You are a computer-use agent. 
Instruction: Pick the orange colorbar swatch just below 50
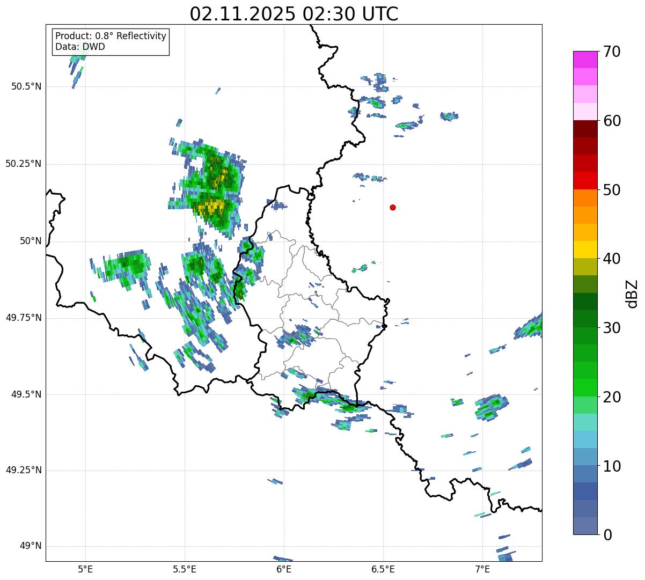click(x=585, y=198)
